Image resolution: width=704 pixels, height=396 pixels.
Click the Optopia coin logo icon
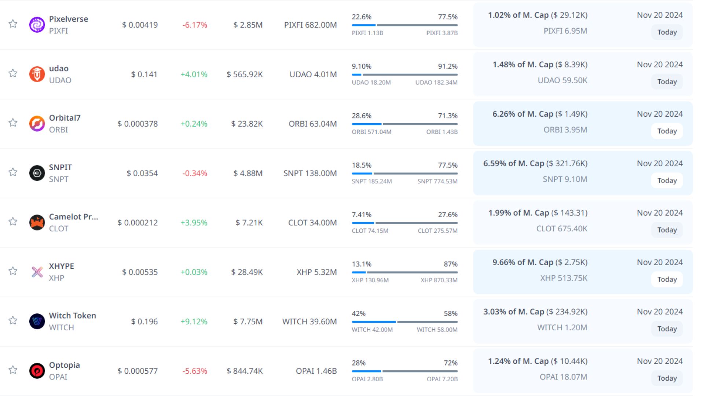coord(37,371)
